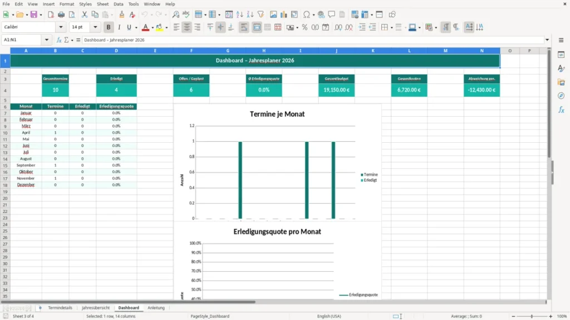Expand the Name Box dropdown
This screenshot has height=320, width=570.
pos(47,40)
